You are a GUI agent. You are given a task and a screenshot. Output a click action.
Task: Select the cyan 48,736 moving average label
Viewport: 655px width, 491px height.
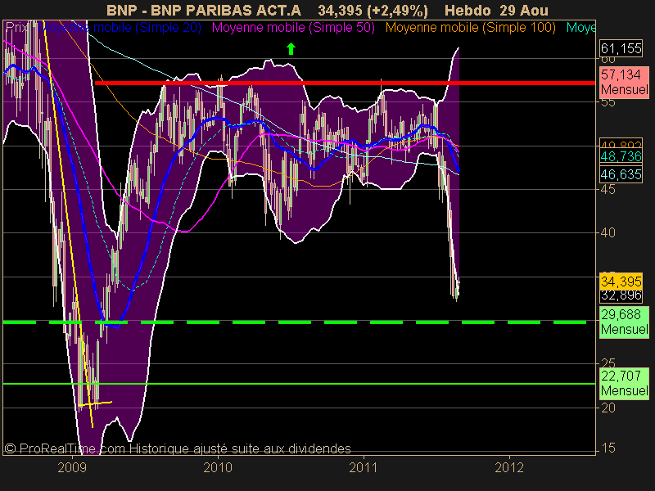pyautogui.click(x=621, y=156)
